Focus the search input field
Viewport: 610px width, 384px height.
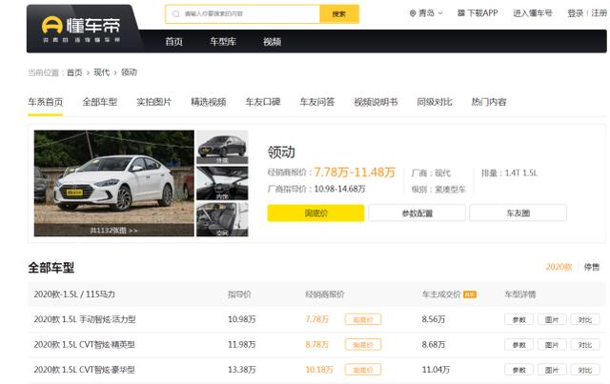tap(243, 14)
